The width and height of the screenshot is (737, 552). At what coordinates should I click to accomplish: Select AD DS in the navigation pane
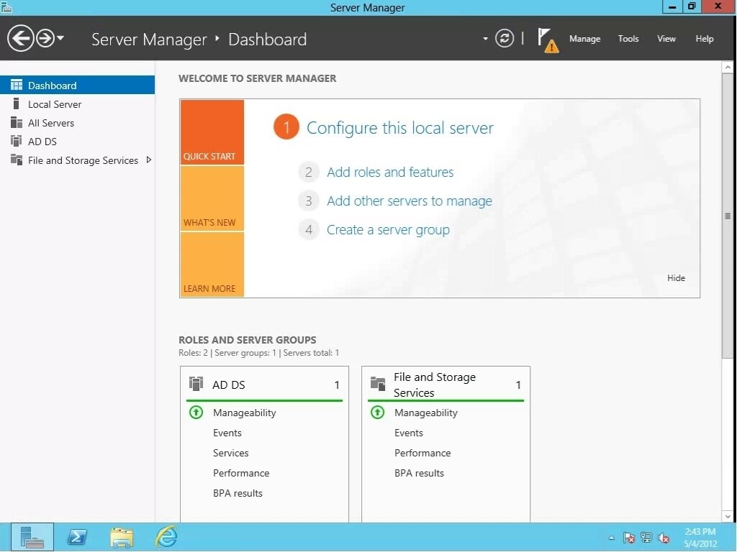43,141
